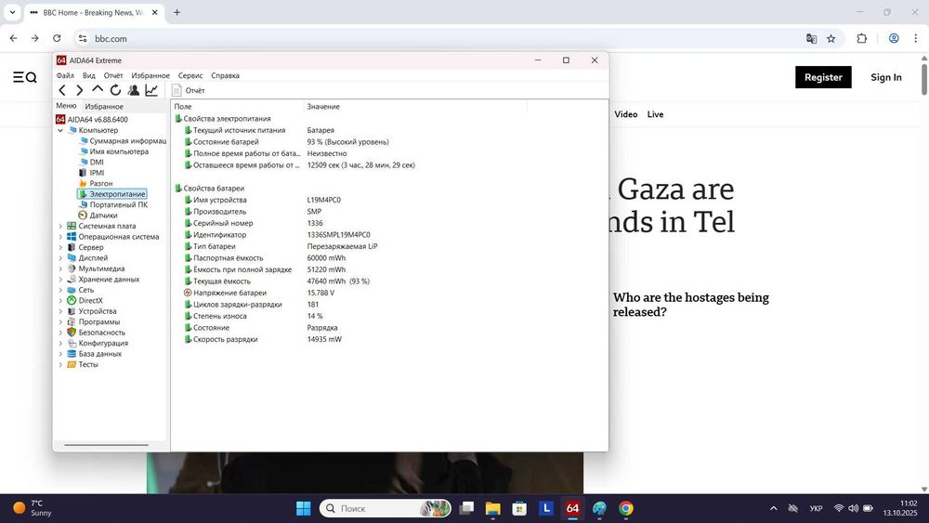Click the Поле column header
Viewport: 929px width, 523px height.
(238, 107)
